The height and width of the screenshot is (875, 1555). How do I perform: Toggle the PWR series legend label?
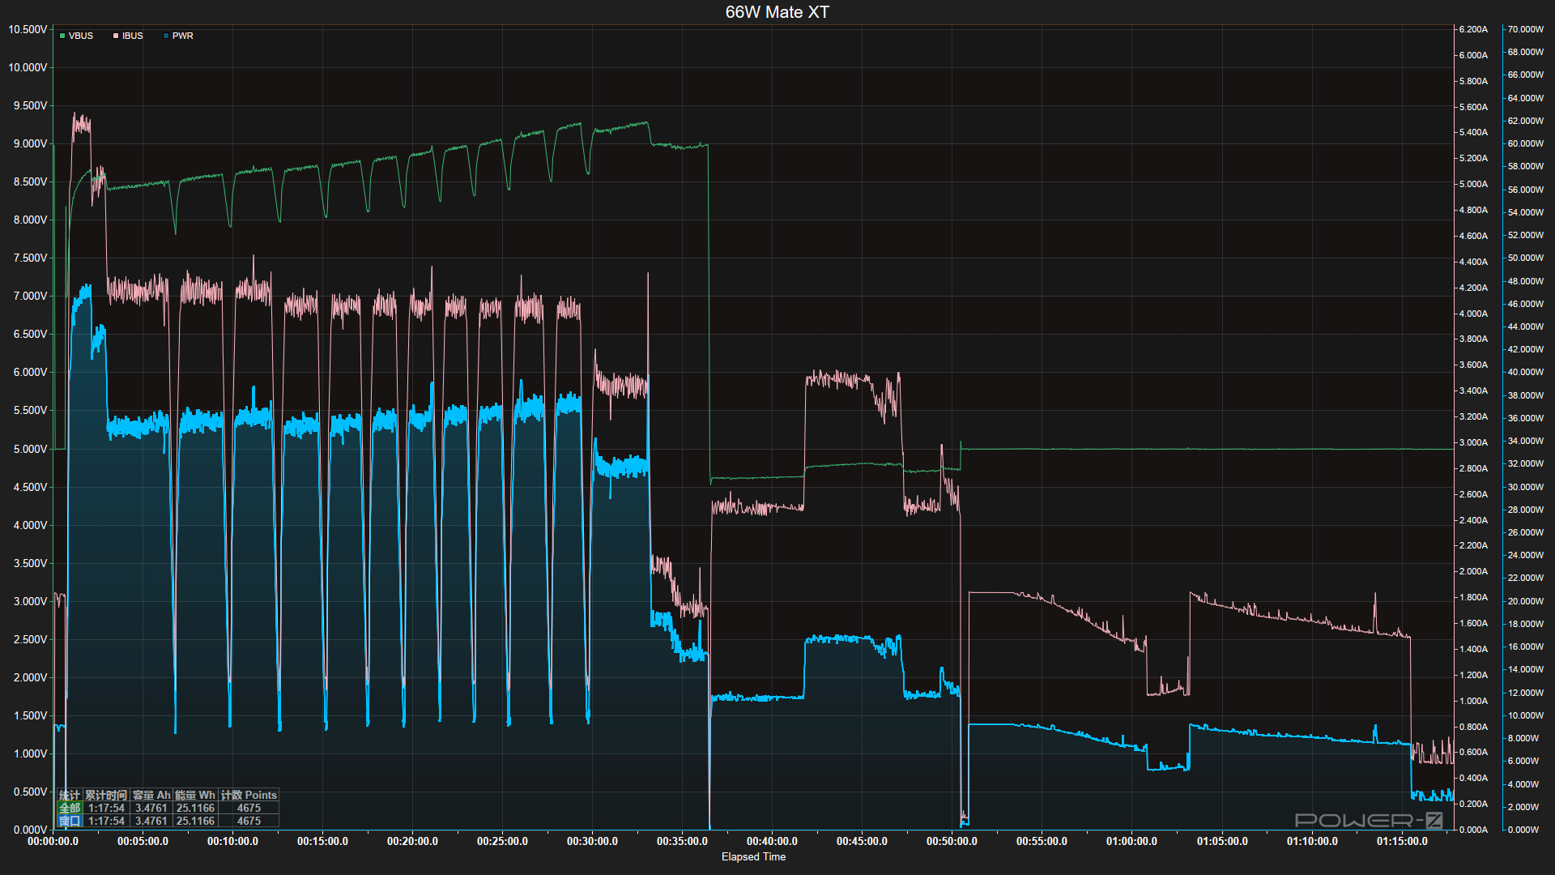point(182,36)
